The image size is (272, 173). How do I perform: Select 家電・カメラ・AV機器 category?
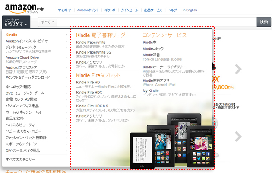pos(21,99)
